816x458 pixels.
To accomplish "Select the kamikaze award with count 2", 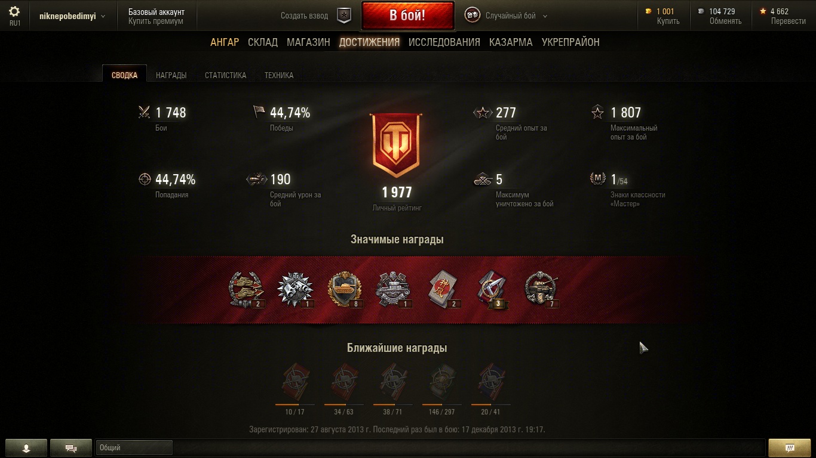I will pos(444,290).
